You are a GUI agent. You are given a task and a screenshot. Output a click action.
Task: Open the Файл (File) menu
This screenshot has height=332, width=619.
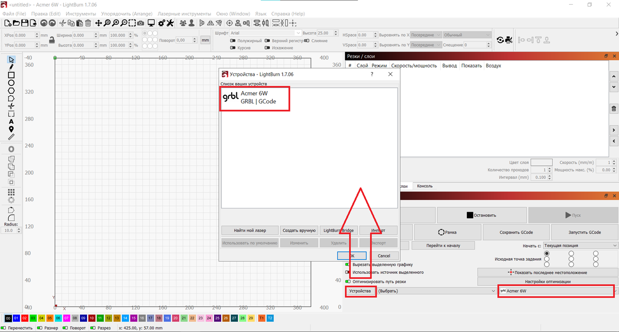pos(14,13)
